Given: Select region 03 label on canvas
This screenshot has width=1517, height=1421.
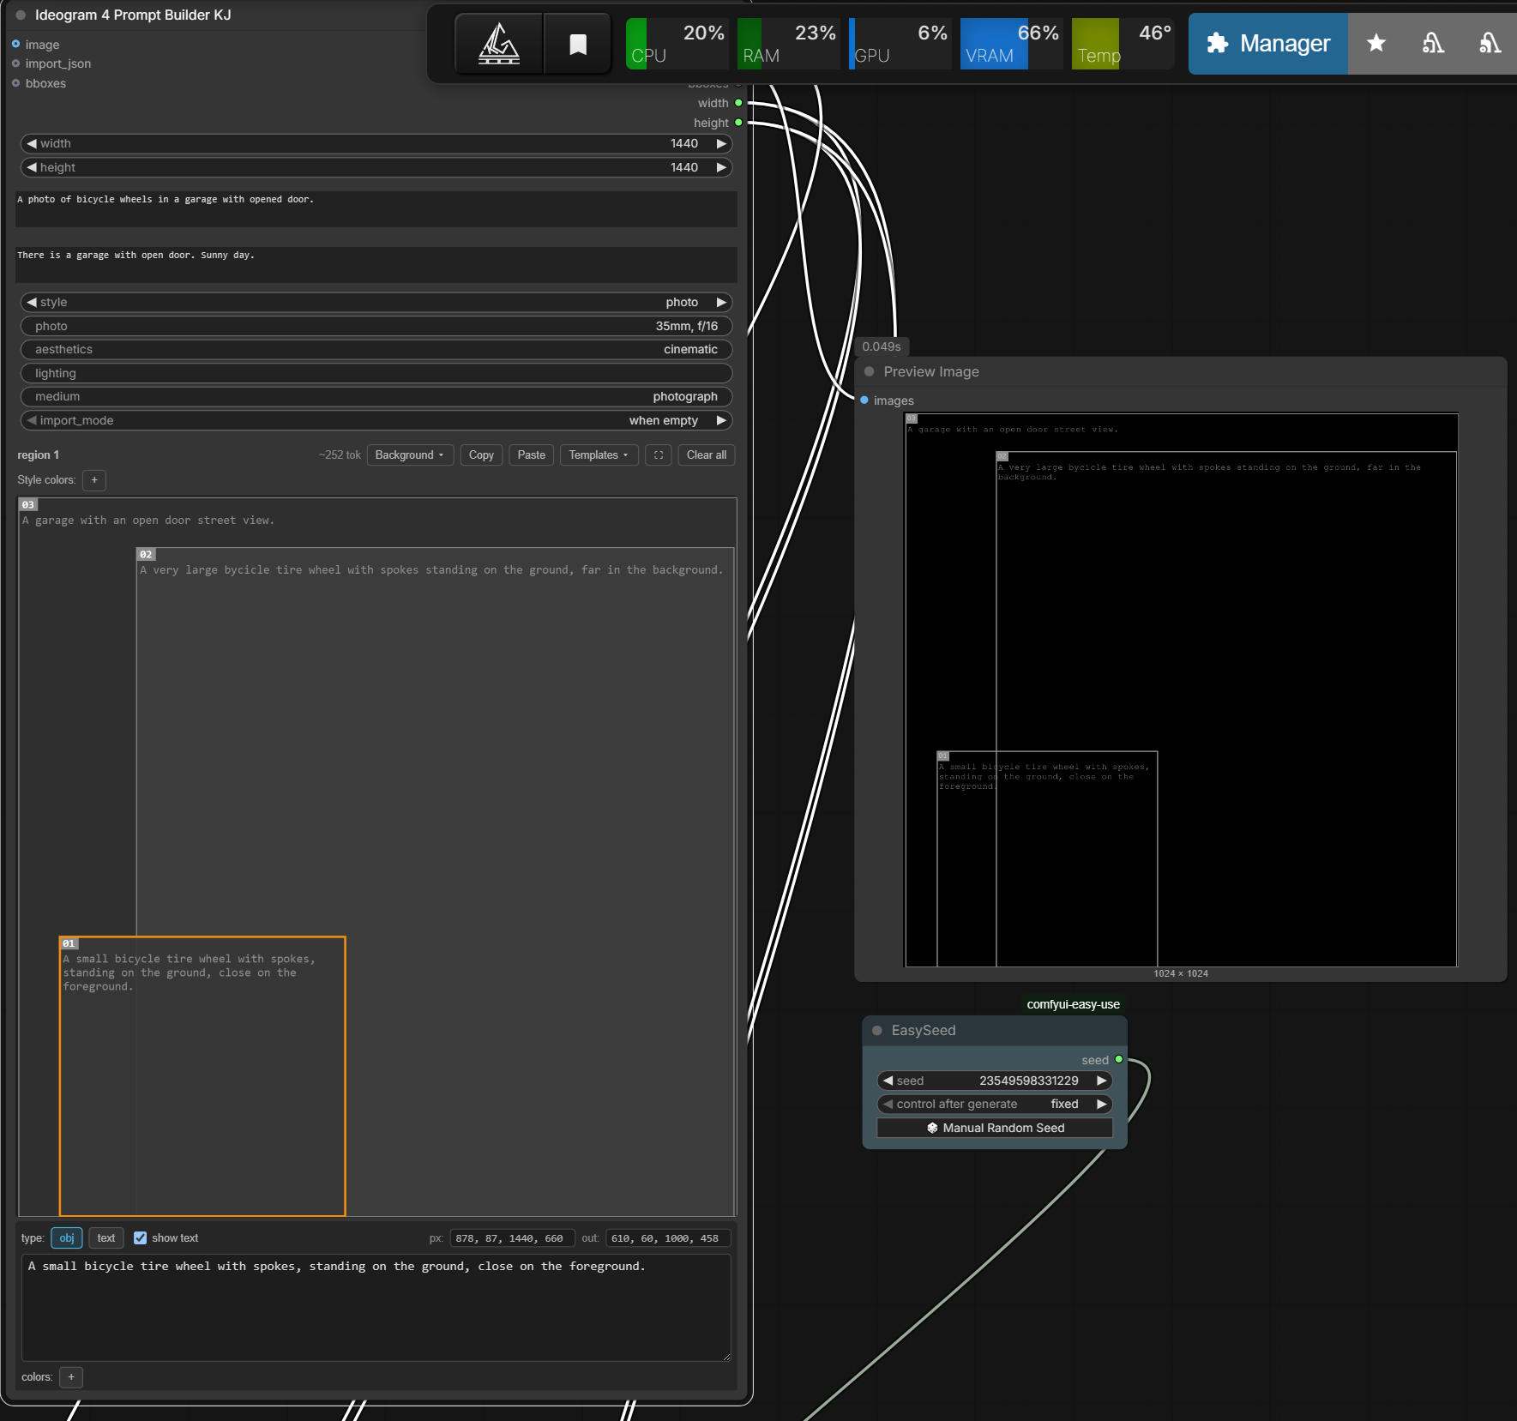Looking at the screenshot, I should 28,505.
